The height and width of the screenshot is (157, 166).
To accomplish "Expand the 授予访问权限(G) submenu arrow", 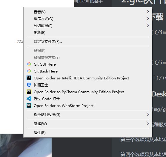I will [148, 114].
